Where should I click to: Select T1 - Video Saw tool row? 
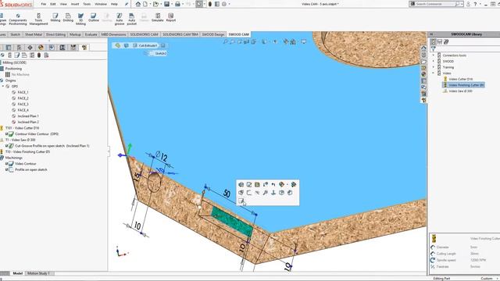tap(20, 140)
